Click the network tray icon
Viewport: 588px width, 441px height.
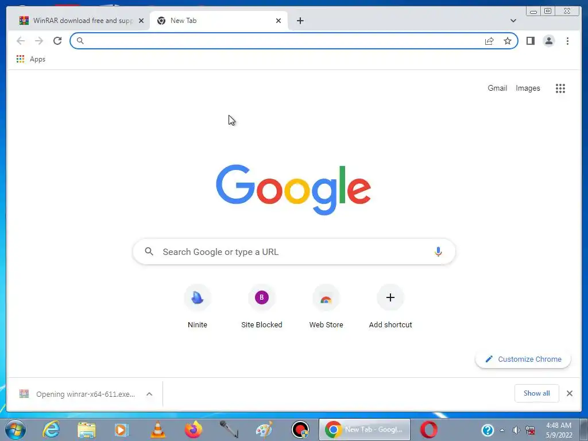[x=530, y=430]
